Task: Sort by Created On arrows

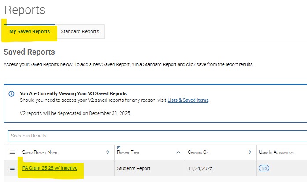Action: [250, 152]
